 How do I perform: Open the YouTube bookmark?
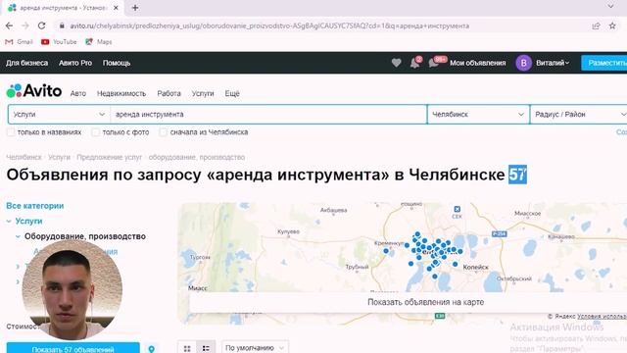[59, 41]
